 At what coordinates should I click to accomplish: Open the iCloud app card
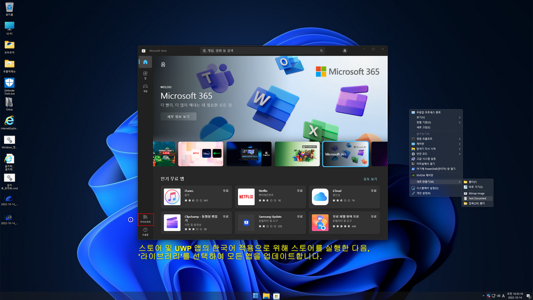tap(344, 197)
